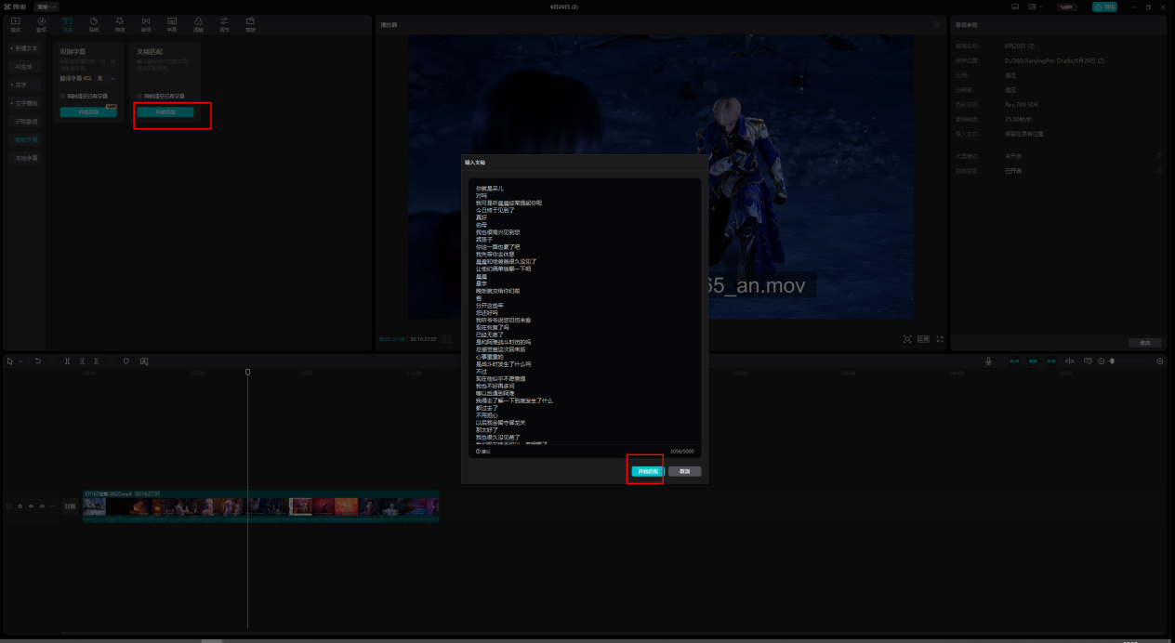The image size is (1175, 643).
Task: Select 本地字幕 in the left sidebar
Action: pos(25,158)
